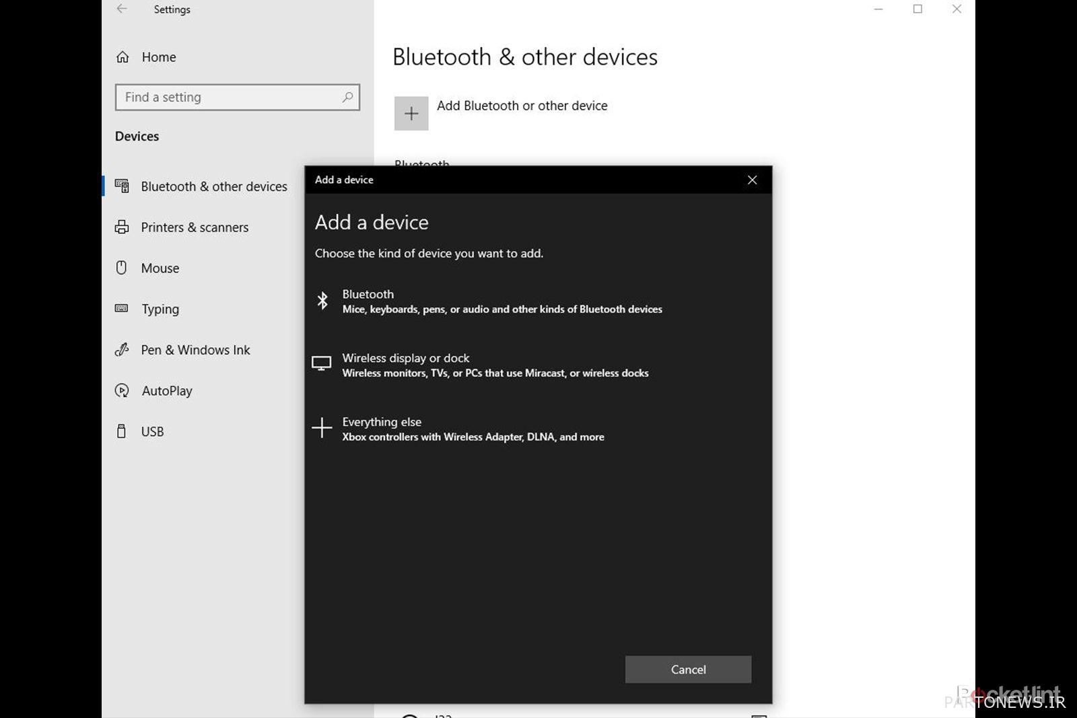Choose Wireless display or dock option
The width and height of the screenshot is (1077, 718).
pos(495,365)
